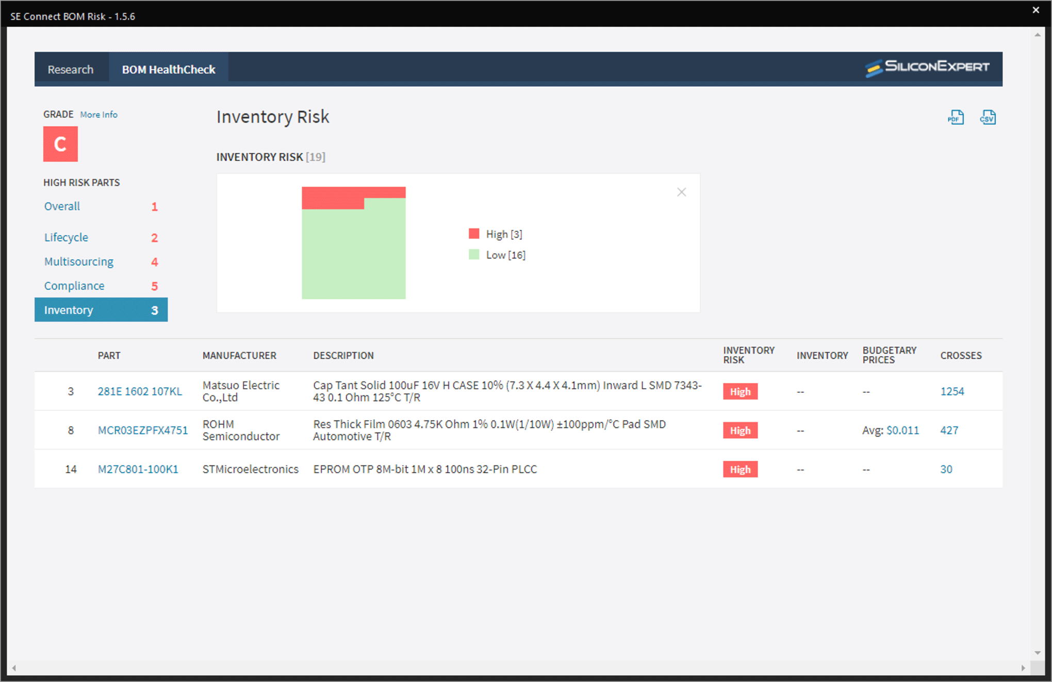The image size is (1052, 682).
Task: Open the Overall high risk parts view
Action: point(62,206)
